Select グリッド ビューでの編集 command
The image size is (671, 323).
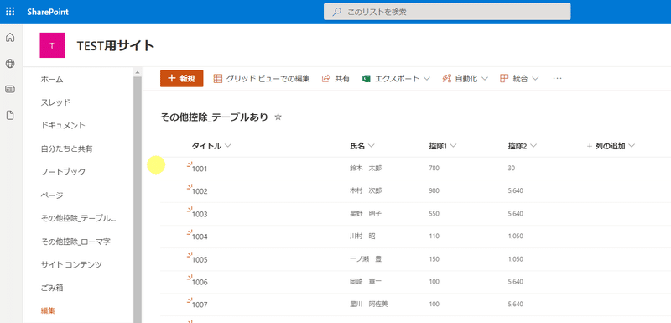[x=262, y=79]
